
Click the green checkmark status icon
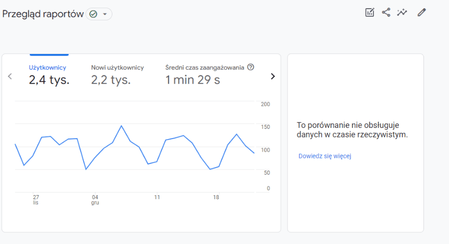(x=93, y=14)
